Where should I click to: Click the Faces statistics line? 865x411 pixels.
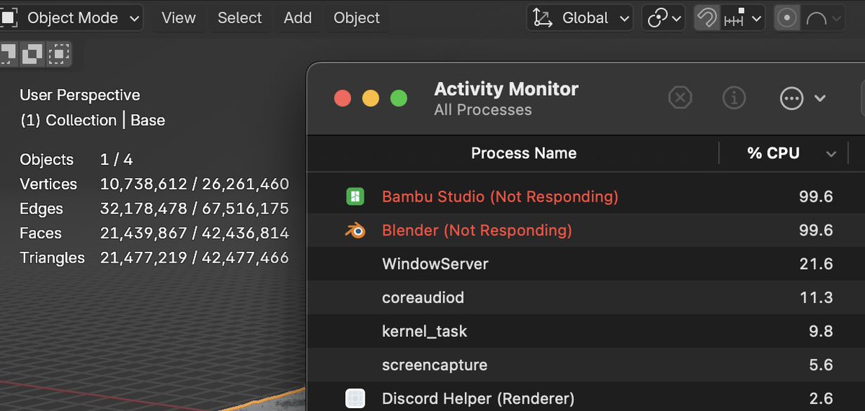[x=154, y=233]
